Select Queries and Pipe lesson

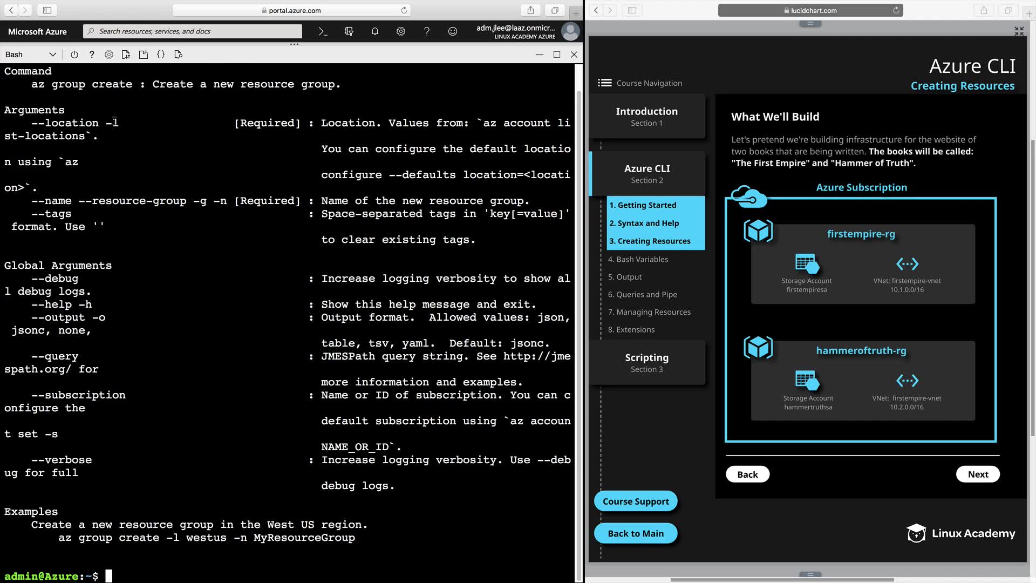pyautogui.click(x=642, y=294)
